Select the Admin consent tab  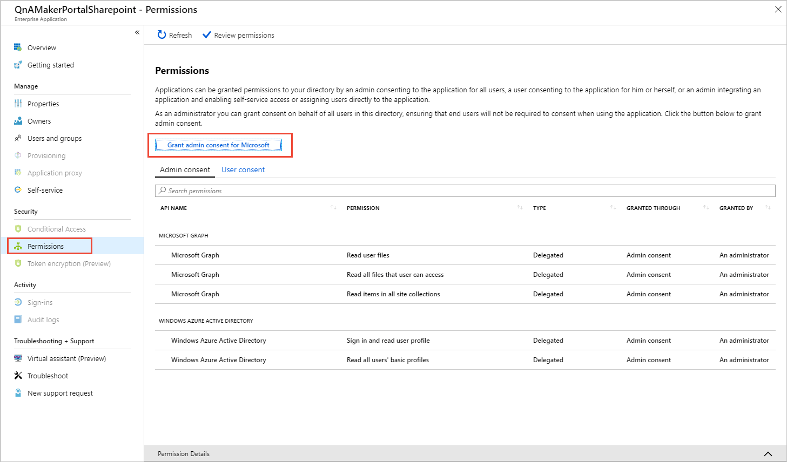pyautogui.click(x=184, y=169)
